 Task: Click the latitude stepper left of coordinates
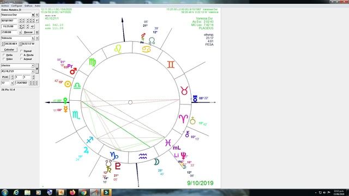pyautogui.click(x=3, y=44)
